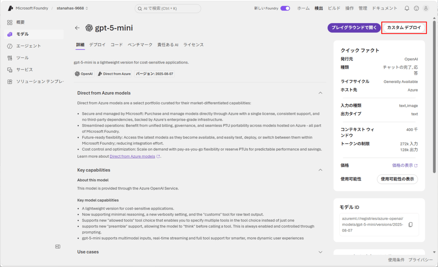438x267 pixels.
Task: Click the Microsoft Foundry logo icon
Action: click(10, 8)
